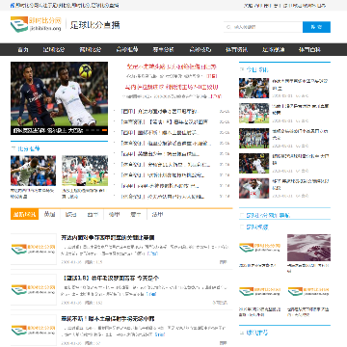Image resolution: width=347 pixels, height=347 pixels.
Task: Switch to the 西甲 news tab
Action: click(93, 214)
